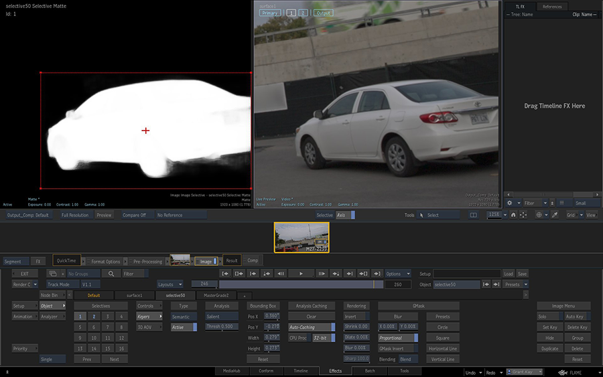Jump to the first frame with go-to-start icon

click(226, 274)
